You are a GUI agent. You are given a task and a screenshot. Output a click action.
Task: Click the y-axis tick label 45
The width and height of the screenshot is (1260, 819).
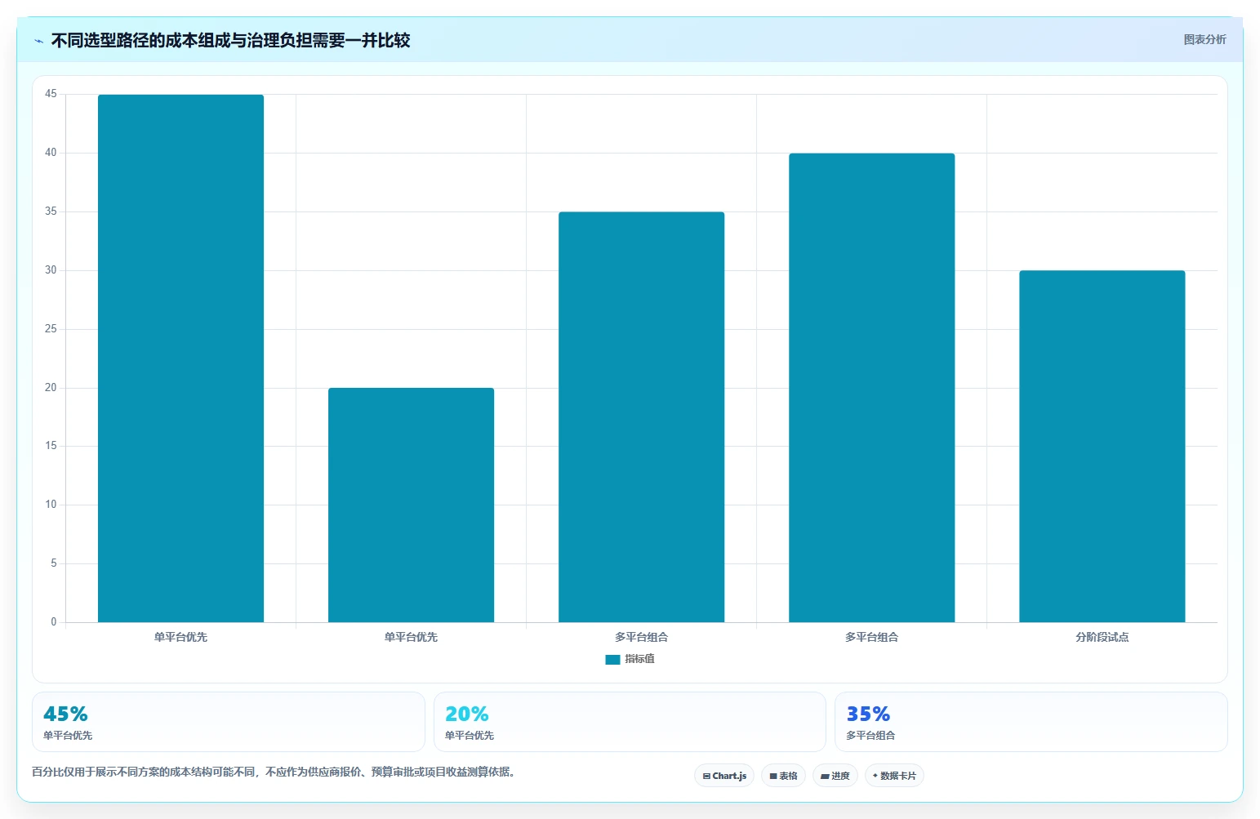(51, 94)
